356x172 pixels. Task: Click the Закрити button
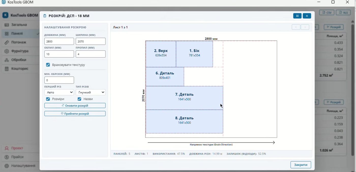coord(301,165)
